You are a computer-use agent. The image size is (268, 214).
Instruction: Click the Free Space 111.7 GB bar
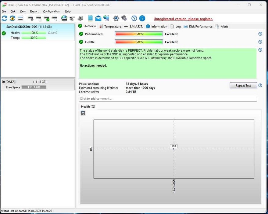tap(34, 87)
